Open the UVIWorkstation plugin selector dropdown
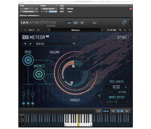 29,12
